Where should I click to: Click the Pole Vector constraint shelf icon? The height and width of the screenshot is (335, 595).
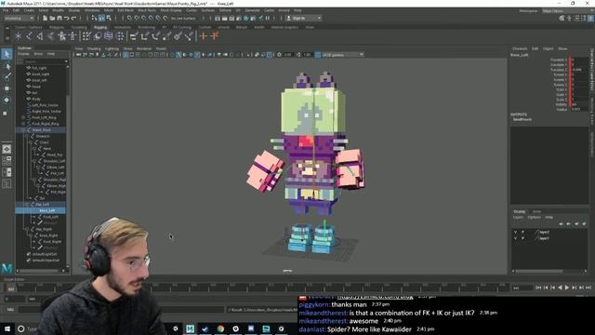pyautogui.click(x=189, y=36)
